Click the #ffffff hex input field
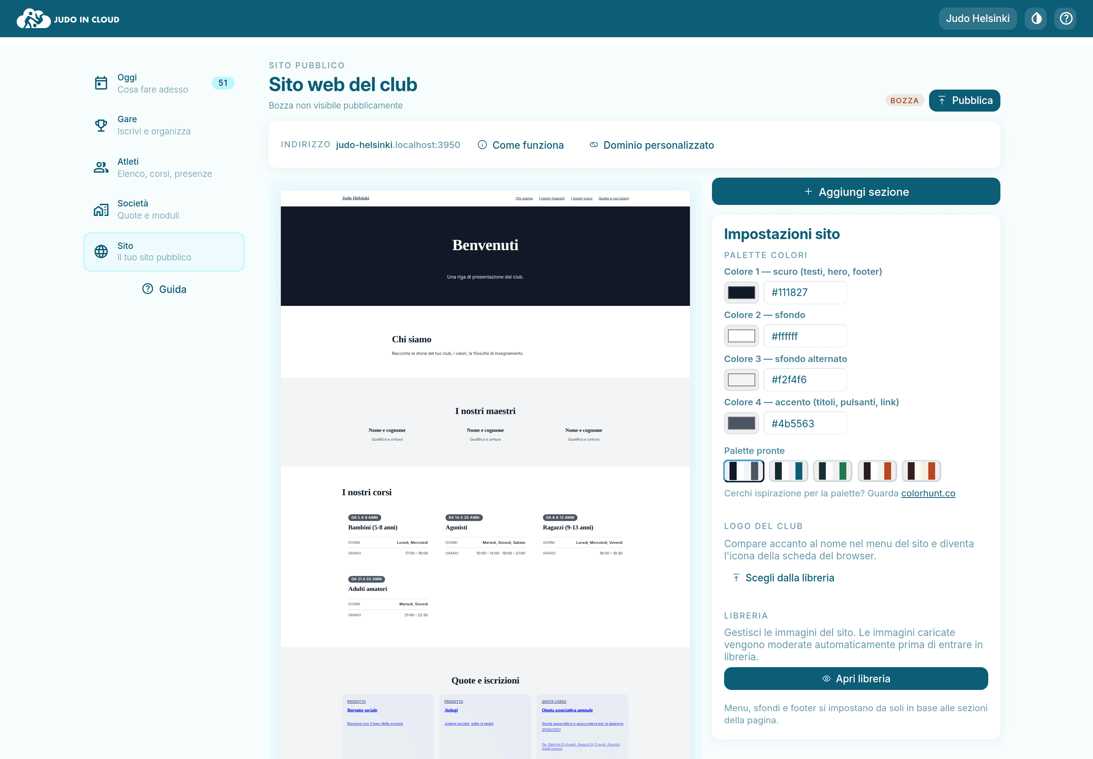 tap(805, 336)
